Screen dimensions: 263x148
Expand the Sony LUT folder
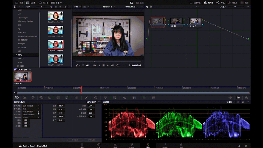(16, 55)
